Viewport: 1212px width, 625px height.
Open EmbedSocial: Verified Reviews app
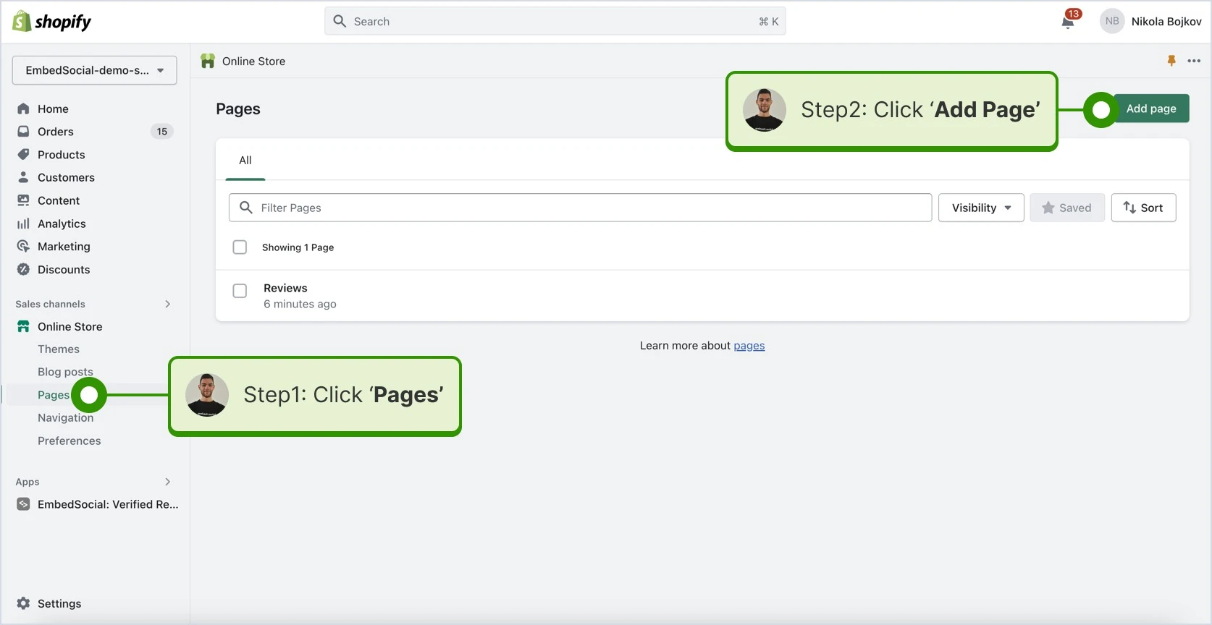tap(108, 504)
